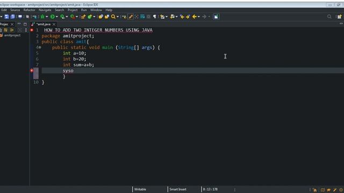Click the New Java Class icon

[90, 17]
